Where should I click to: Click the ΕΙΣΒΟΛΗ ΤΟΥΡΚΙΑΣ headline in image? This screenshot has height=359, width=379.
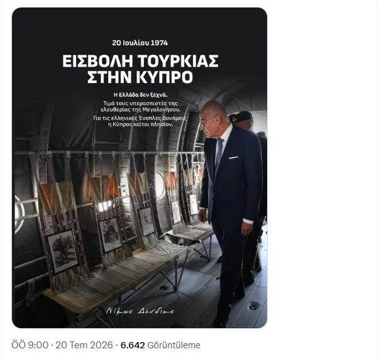point(140,61)
